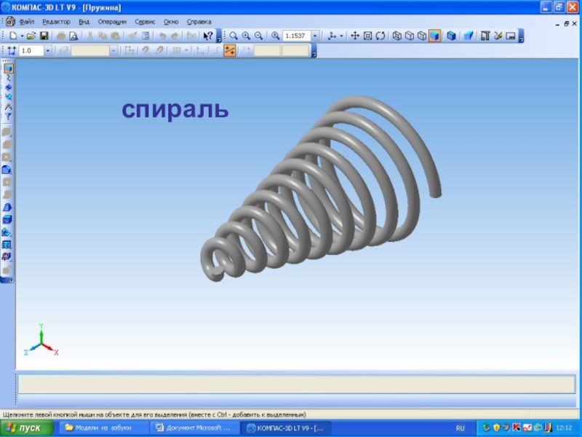Expand the cursor step 1.0 dropdown

[48, 50]
